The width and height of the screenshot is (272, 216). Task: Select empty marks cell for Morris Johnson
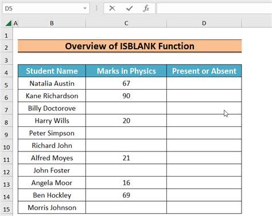126,207
